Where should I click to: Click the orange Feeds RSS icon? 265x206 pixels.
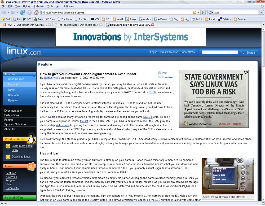pyautogui.click(x=31, y=166)
